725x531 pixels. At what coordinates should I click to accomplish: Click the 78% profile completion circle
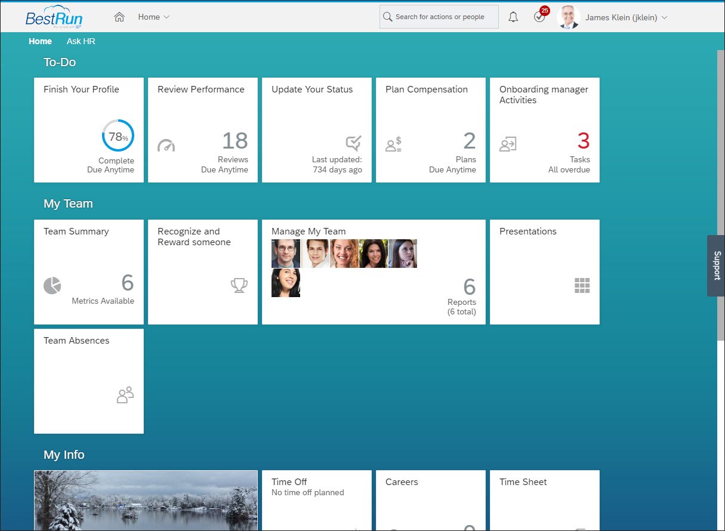coord(117,136)
